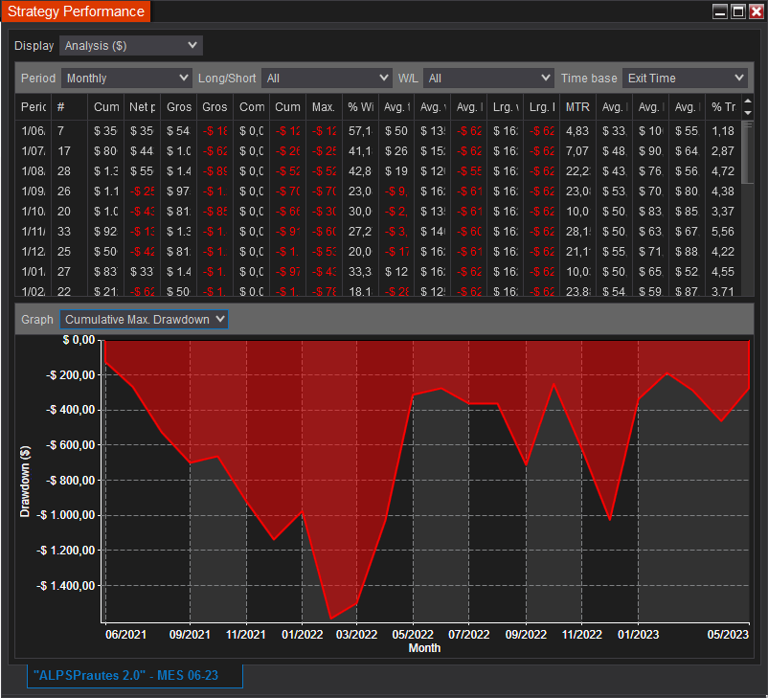
Task: Open the W/L filter dropdown
Action: [488, 79]
